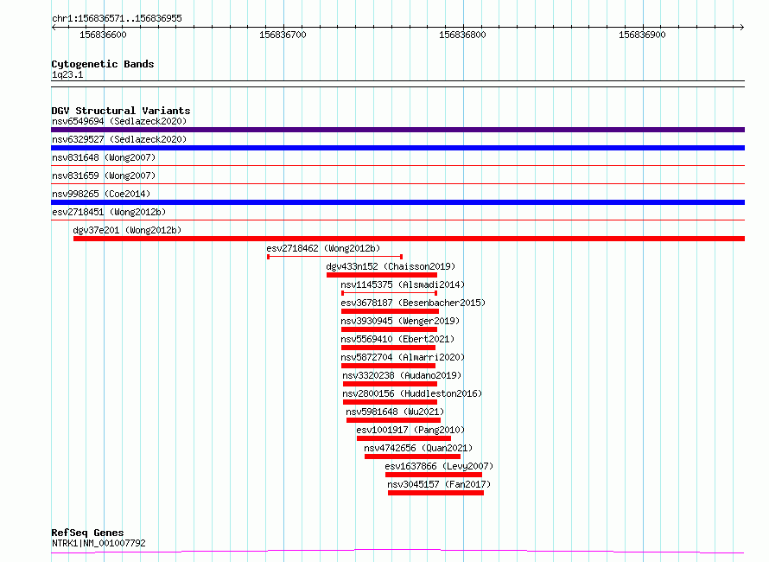Click the dgv433n152 (Chaisson2019) label
Viewport: 769px width, 562px height.
391,266
